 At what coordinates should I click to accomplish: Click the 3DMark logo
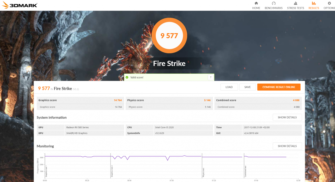point(20,5)
